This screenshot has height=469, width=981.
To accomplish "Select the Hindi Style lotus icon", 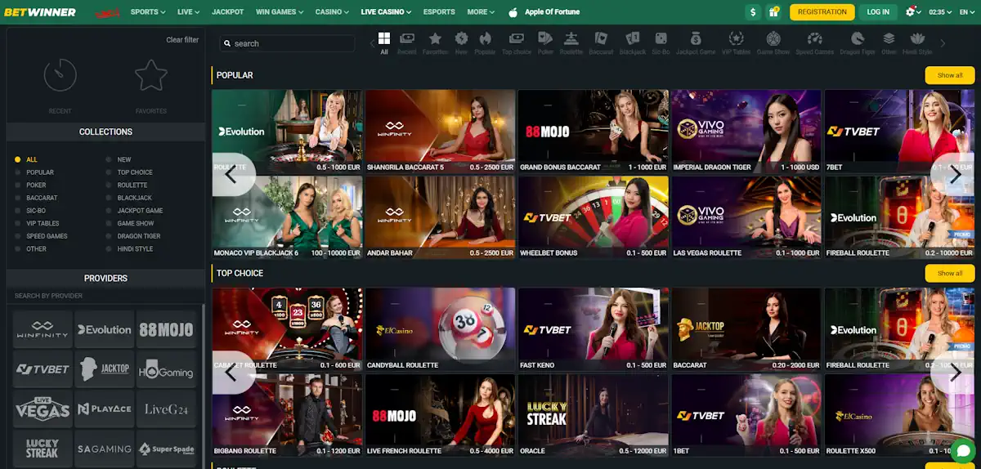I will point(916,38).
